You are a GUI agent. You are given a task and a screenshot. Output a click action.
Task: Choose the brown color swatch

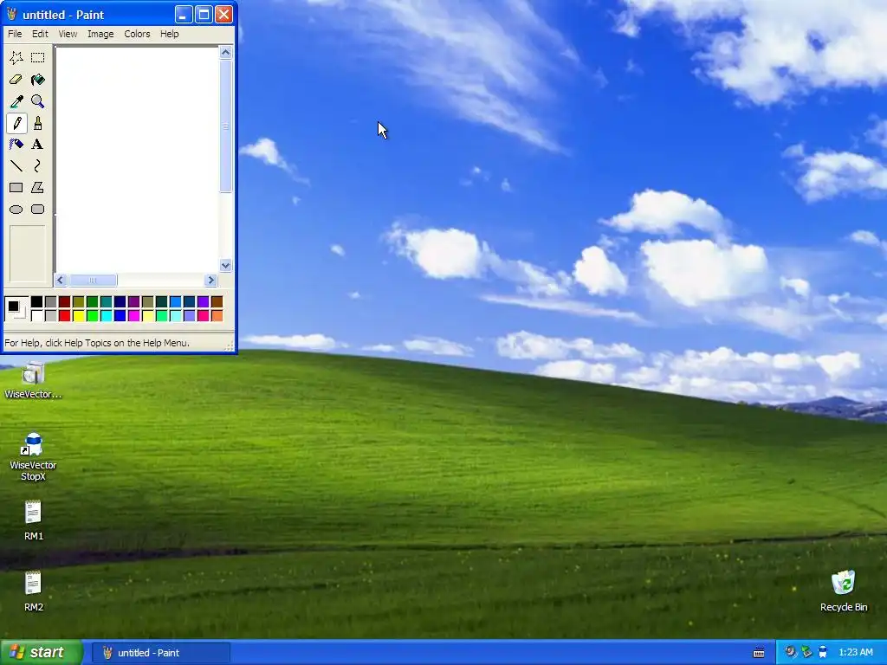point(217,302)
